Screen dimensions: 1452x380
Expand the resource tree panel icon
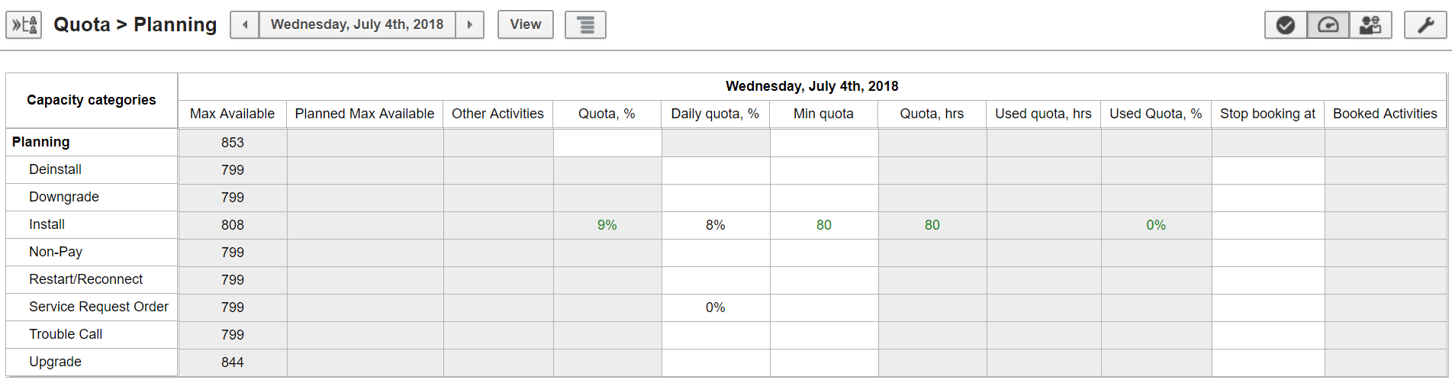tap(24, 25)
